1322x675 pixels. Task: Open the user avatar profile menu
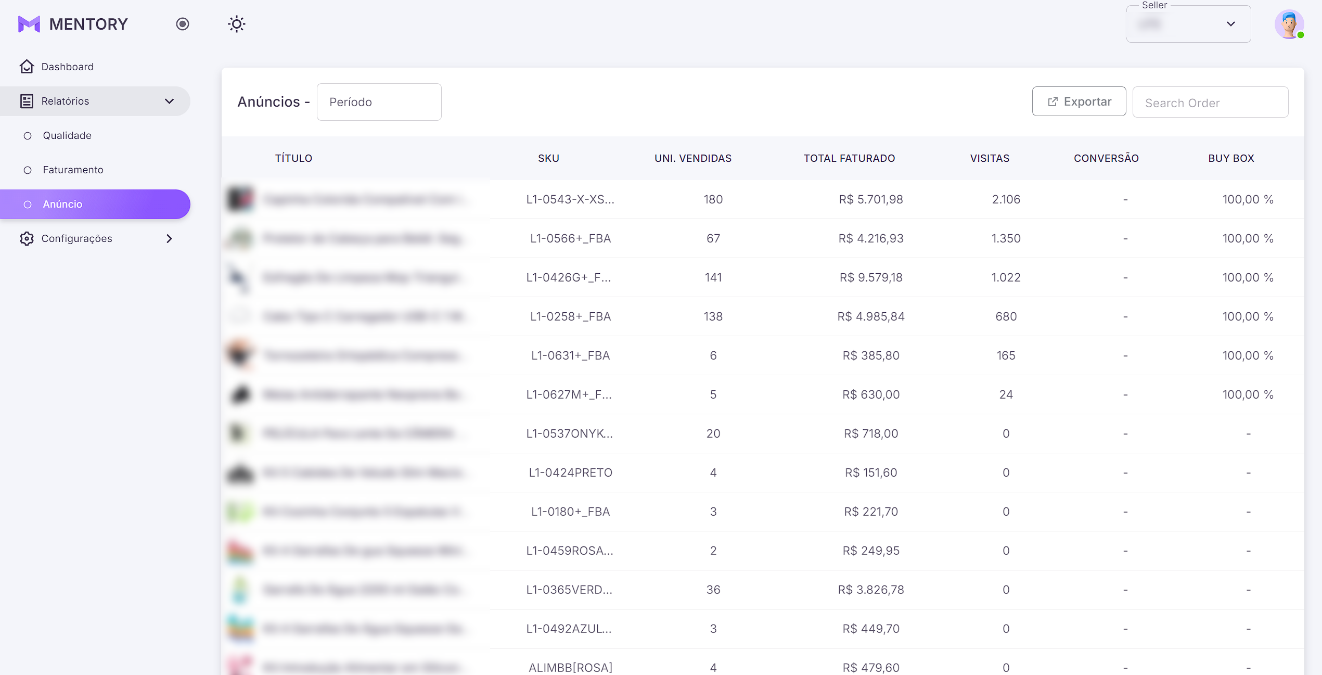1289,24
